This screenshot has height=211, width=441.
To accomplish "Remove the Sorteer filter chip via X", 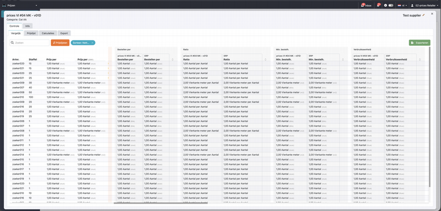I will [93, 43].
